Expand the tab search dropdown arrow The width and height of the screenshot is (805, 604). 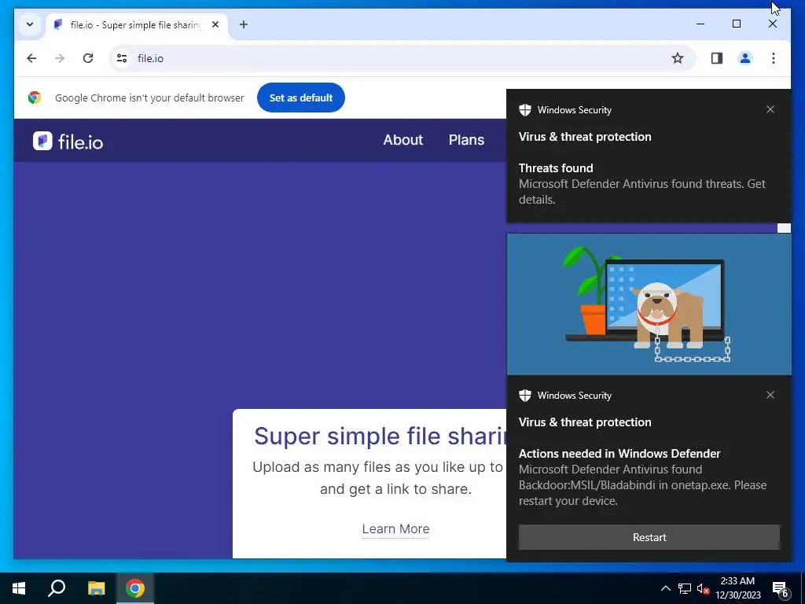pos(30,24)
